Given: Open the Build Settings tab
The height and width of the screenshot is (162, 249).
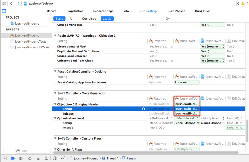Looking at the screenshot, I should 148,11.
